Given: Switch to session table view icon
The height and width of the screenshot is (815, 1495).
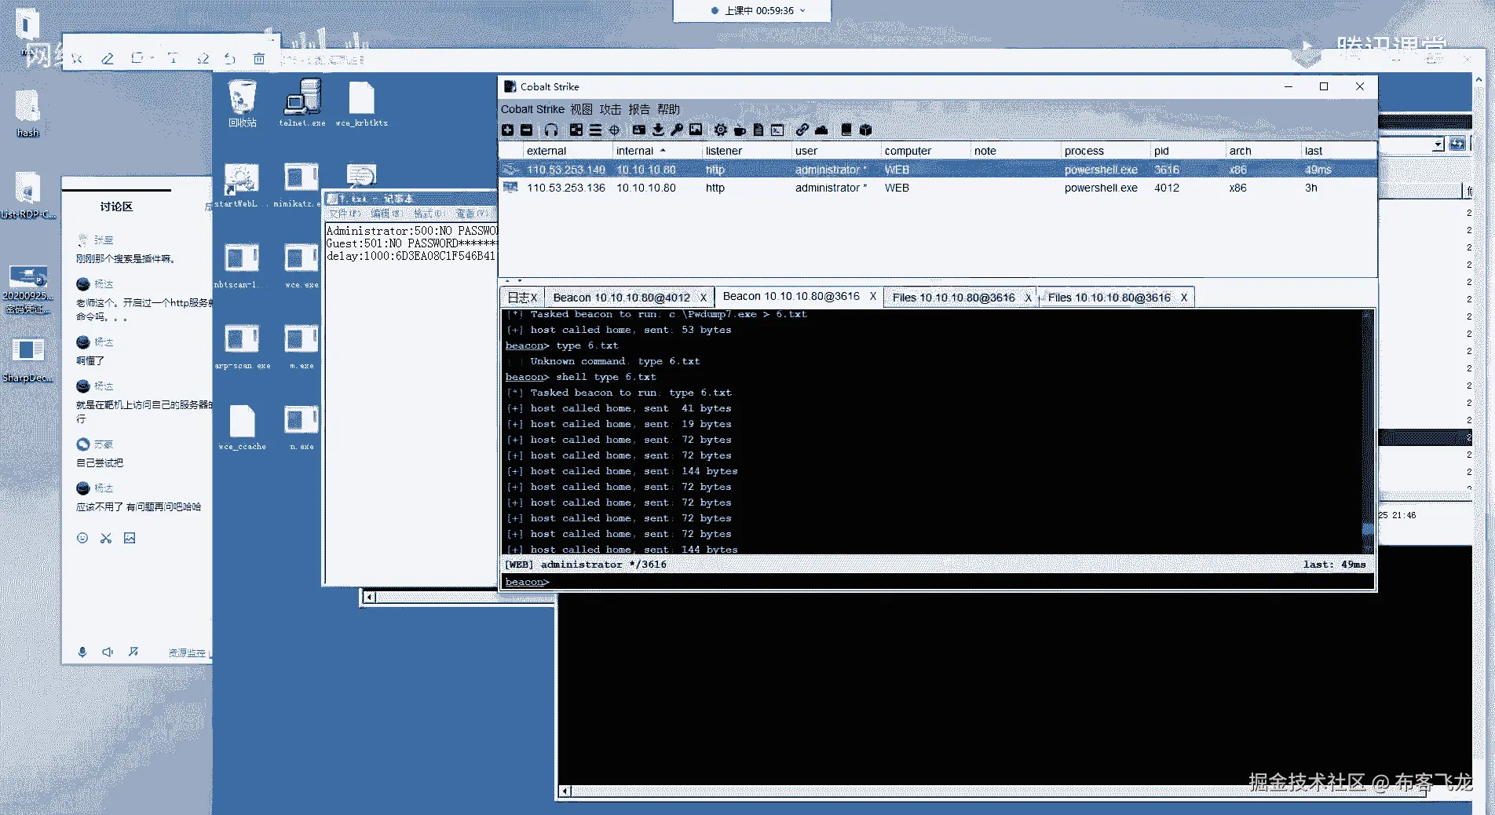Looking at the screenshot, I should 596,130.
